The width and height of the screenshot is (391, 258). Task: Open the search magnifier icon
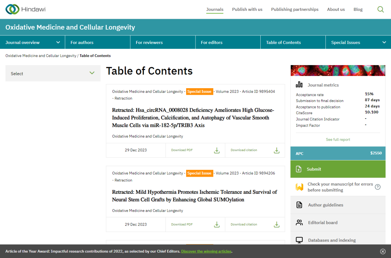(x=380, y=9)
